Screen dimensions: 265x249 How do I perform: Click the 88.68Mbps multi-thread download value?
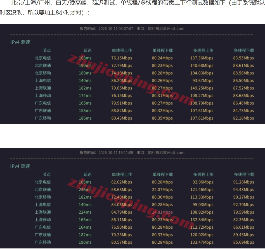click(x=243, y=96)
